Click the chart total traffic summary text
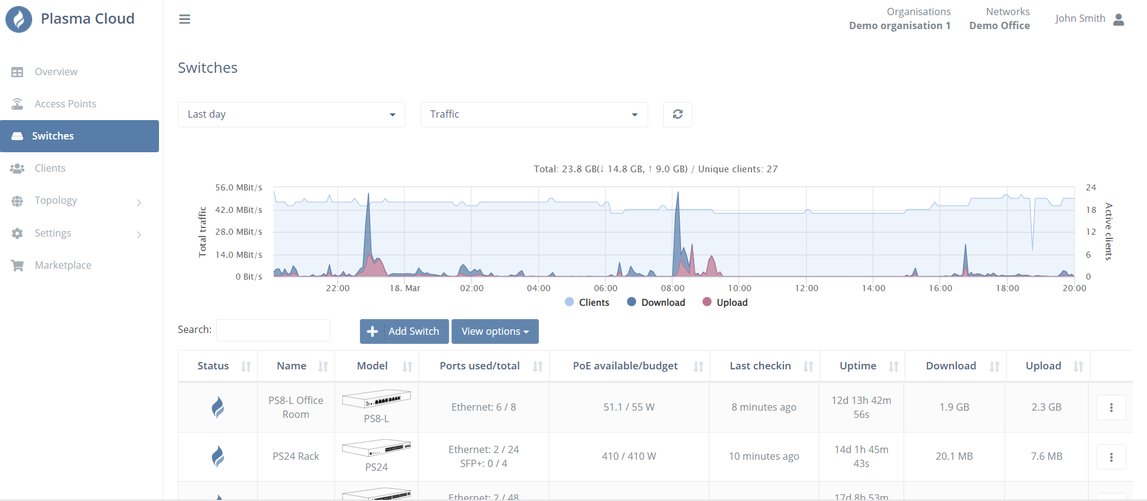The width and height of the screenshot is (1147, 501). click(655, 169)
